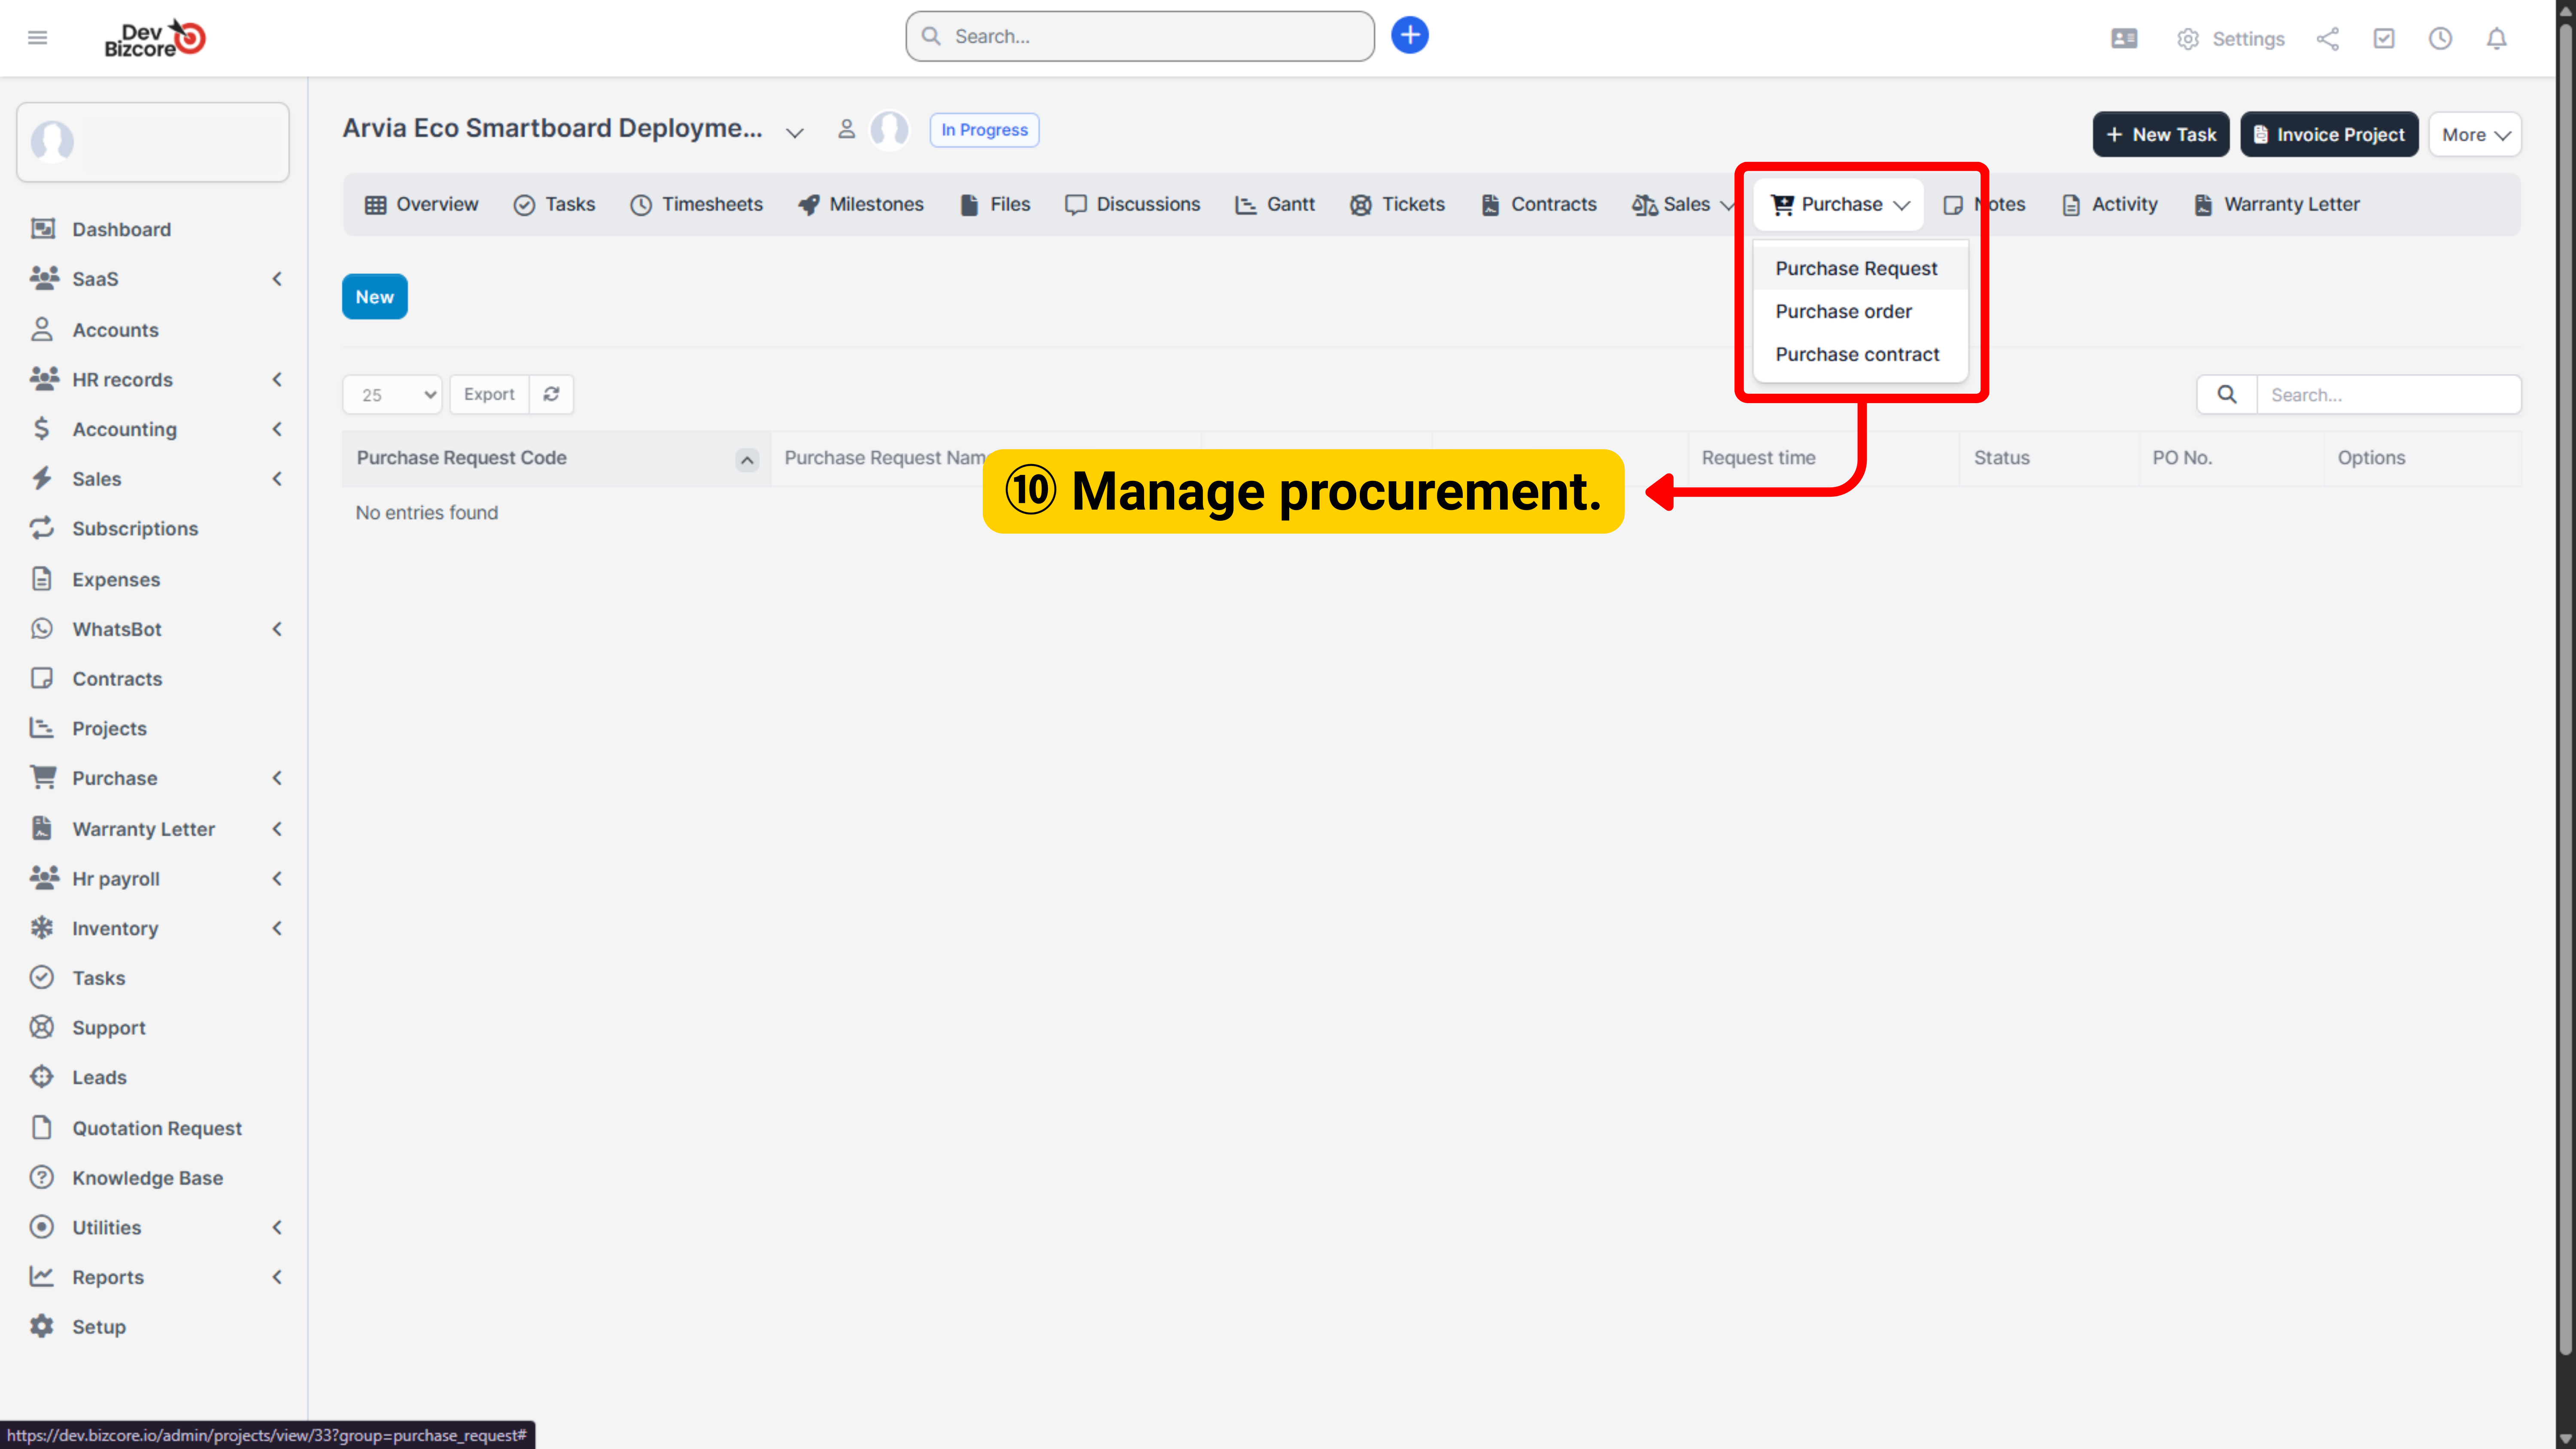2576x1449 pixels.
Task: Select Purchase order from dropdown menu
Action: tap(1843, 311)
